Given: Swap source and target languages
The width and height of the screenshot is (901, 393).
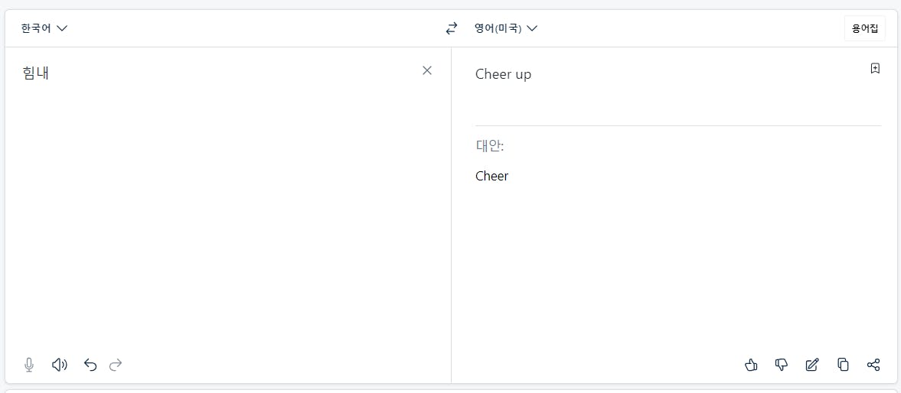Looking at the screenshot, I should pyautogui.click(x=452, y=28).
